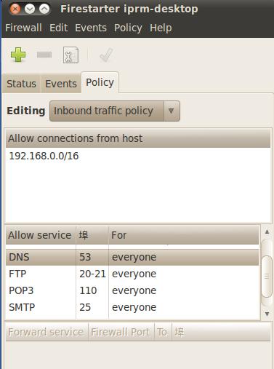This screenshot has height=369, width=274.
Task: Click the Allow connections from host header
Action: click(x=138, y=138)
